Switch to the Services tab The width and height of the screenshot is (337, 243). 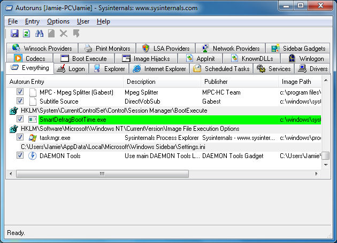273,69
